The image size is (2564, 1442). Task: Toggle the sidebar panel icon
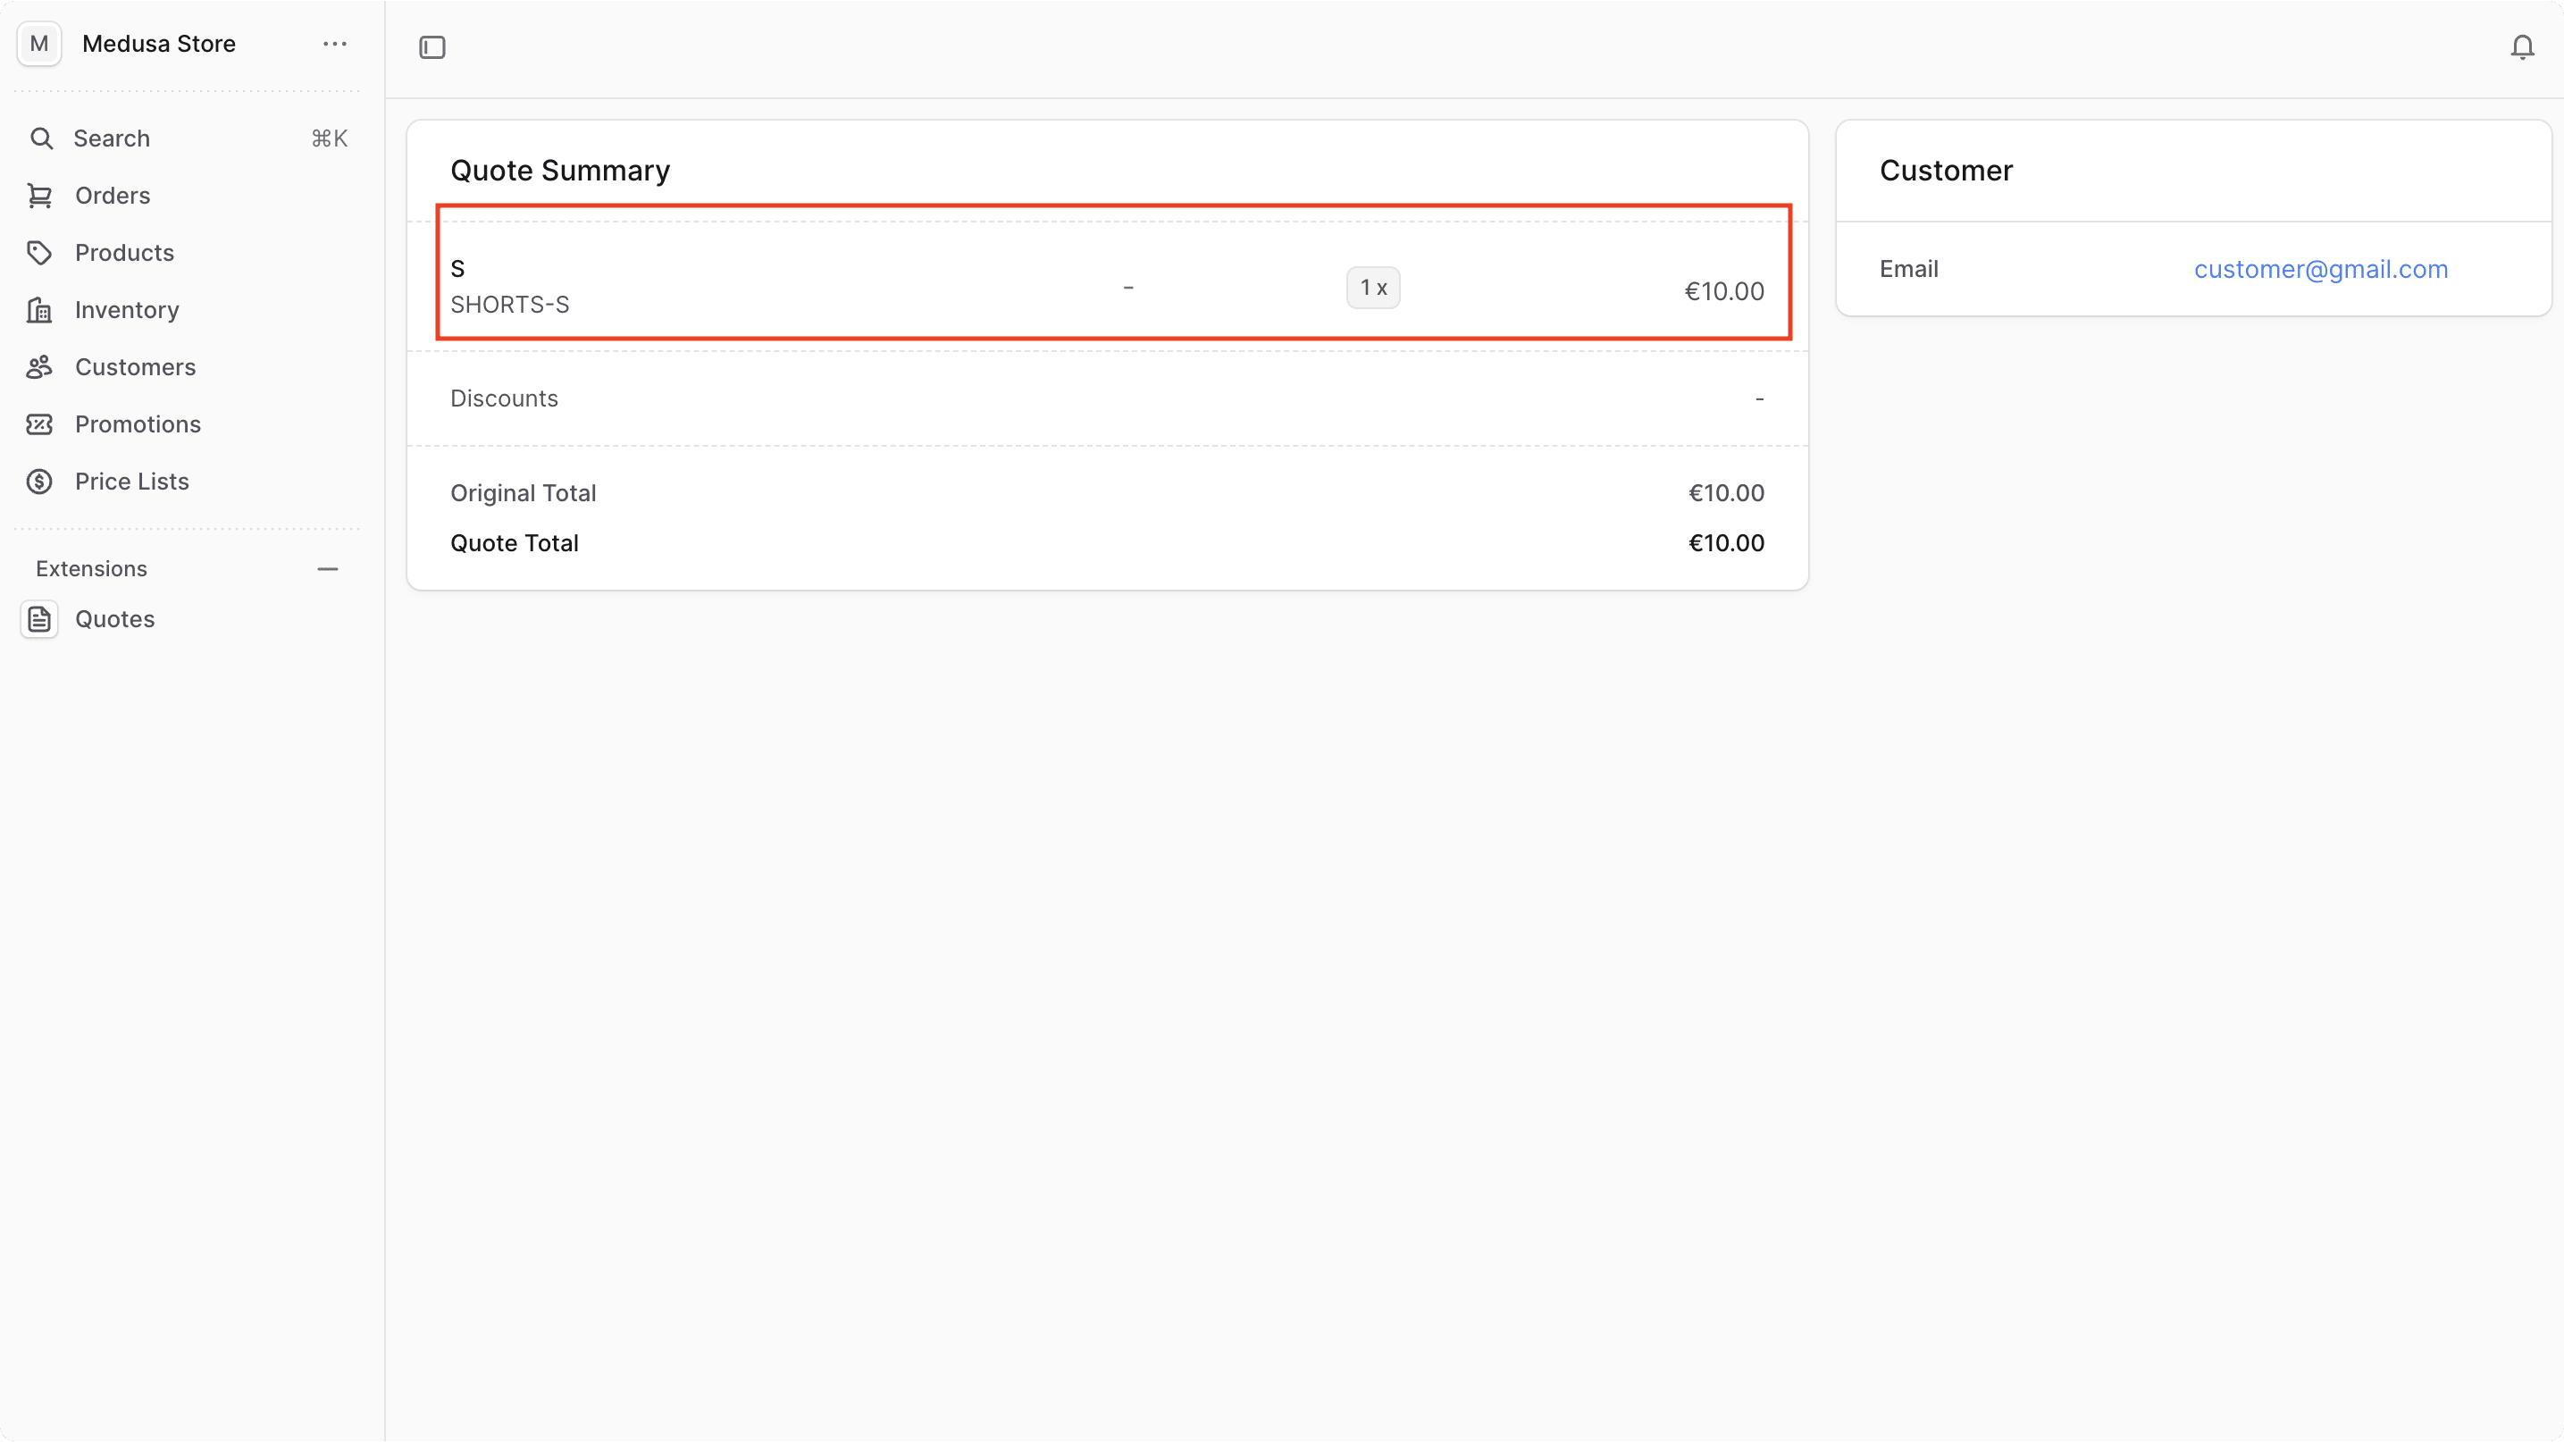432,46
